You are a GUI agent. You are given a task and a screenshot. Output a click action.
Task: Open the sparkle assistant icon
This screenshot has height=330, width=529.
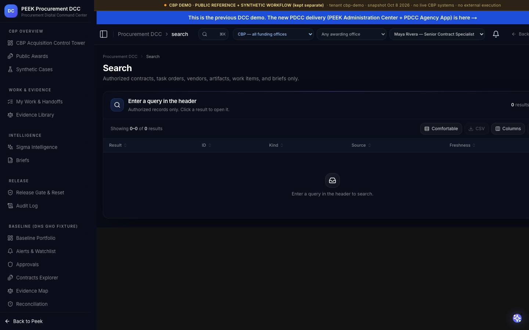point(517,318)
